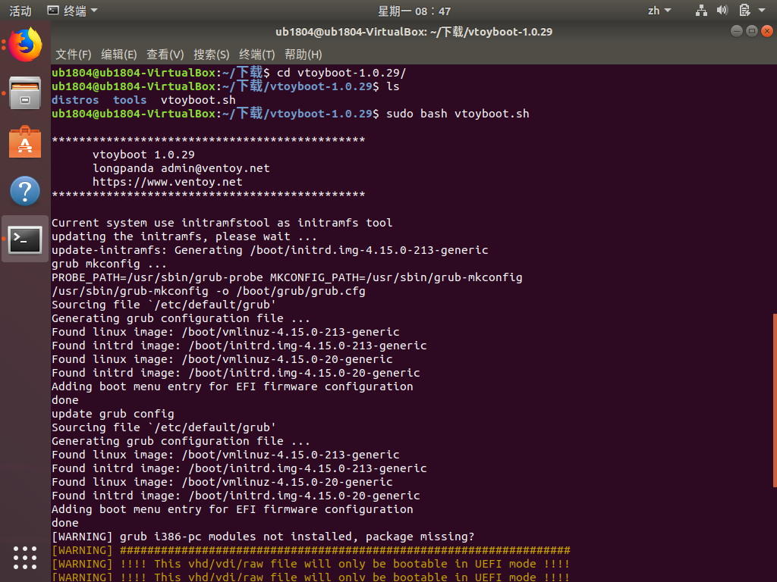Screen dimensions: 777x582
Task: Maximize the terminal window
Action: [x=752, y=31]
